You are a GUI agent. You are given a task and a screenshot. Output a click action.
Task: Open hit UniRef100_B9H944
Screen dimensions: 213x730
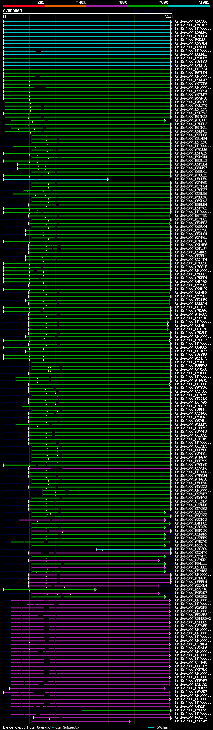point(191,157)
